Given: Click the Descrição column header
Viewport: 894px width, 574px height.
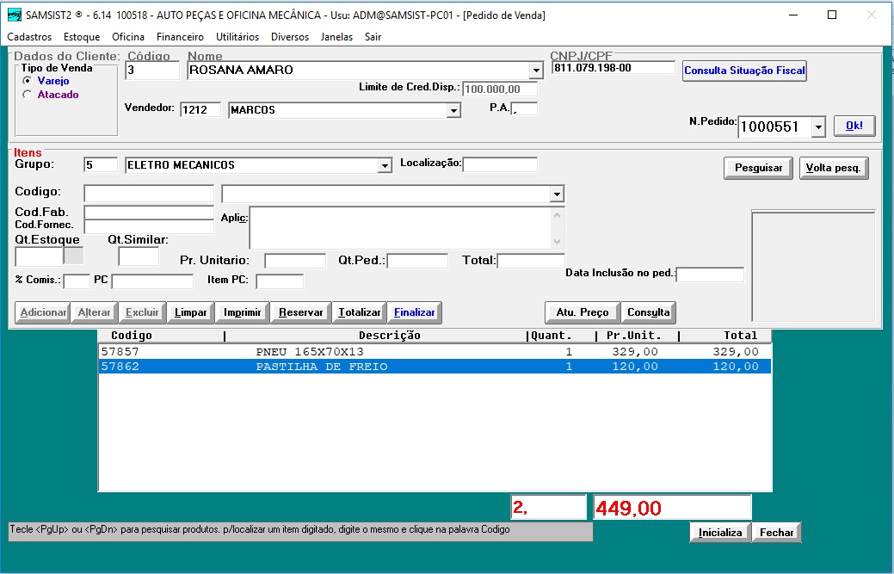Looking at the screenshot, I should 390,336.
